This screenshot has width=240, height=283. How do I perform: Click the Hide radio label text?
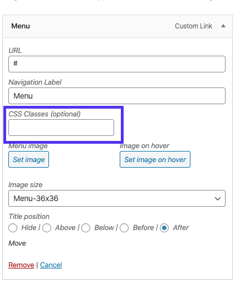tap(29, 228)
